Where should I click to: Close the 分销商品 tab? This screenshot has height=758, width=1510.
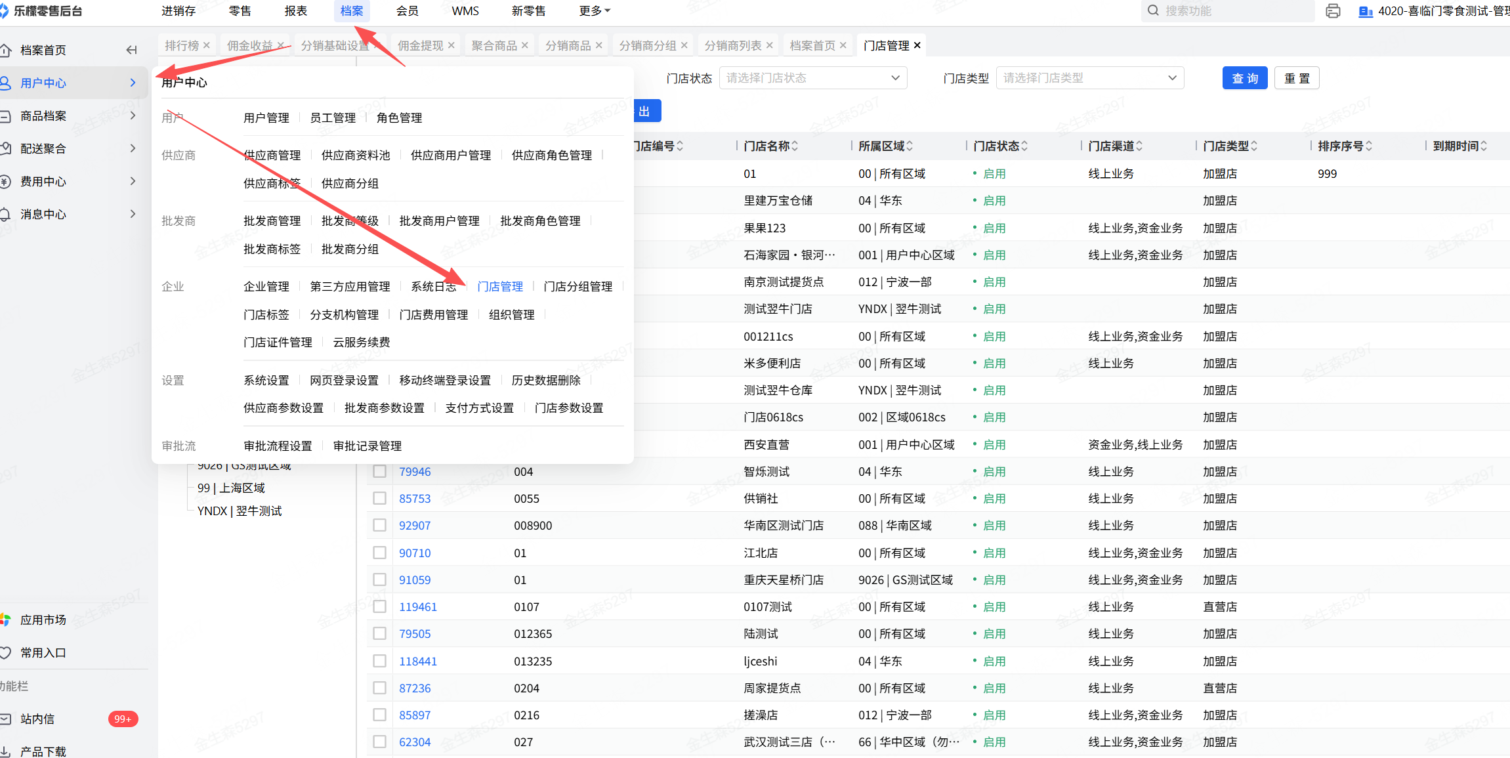point(598,45)
